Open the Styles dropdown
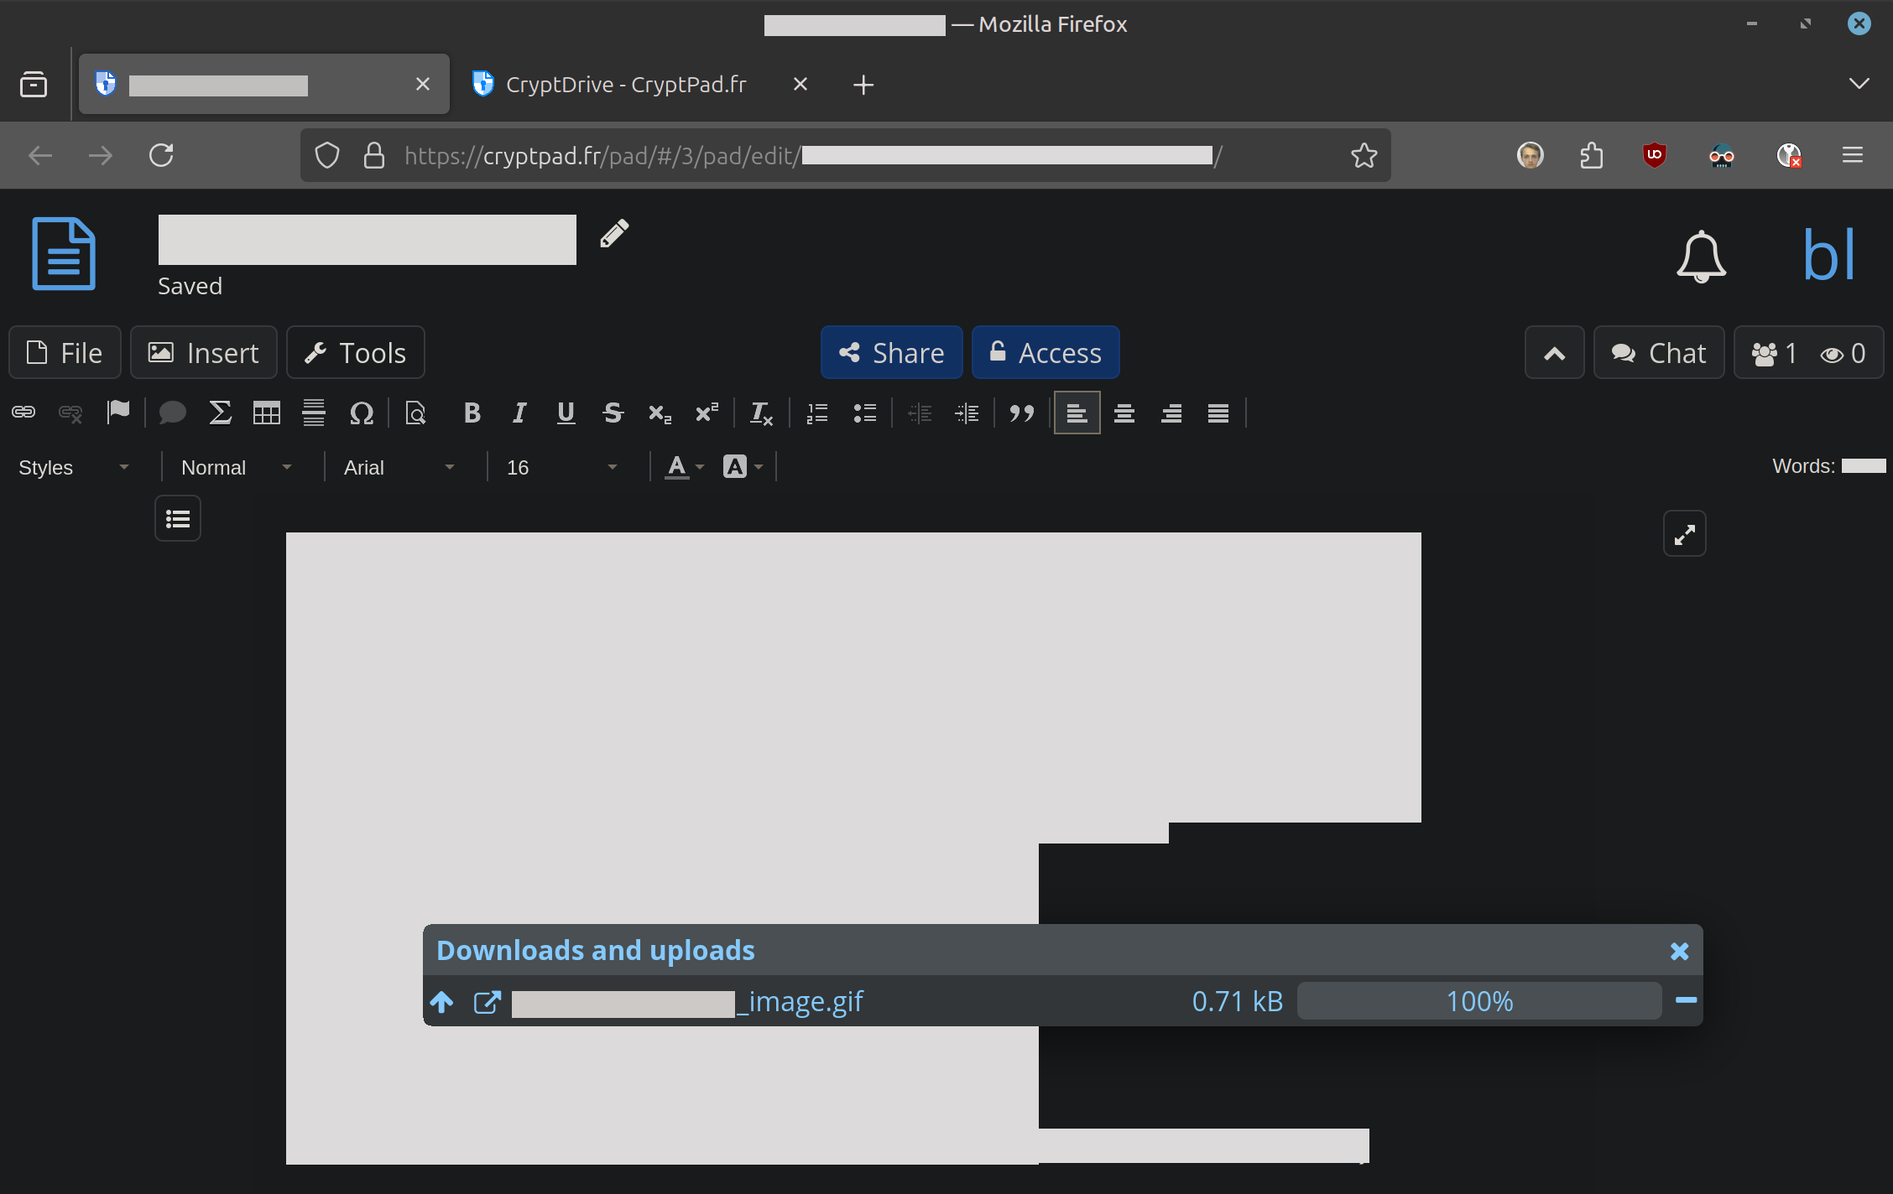 [x=74, y=467]
